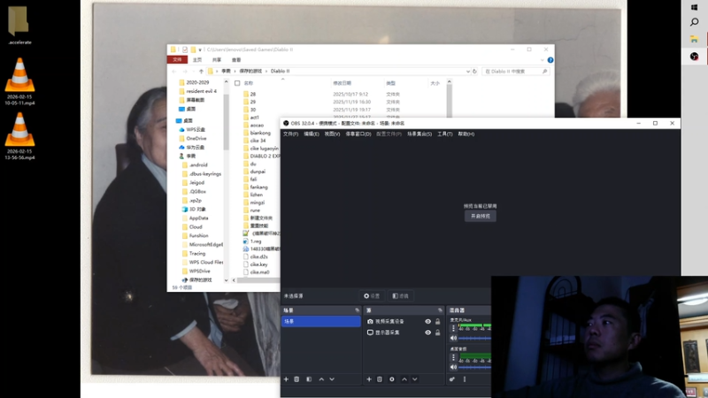
Task: Click Explorer help question mark icon
Action: tap(550, 60)
